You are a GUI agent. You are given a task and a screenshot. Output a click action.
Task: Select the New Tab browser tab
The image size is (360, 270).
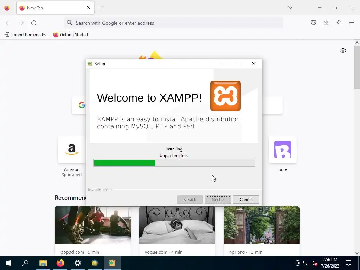pos(55,8)
